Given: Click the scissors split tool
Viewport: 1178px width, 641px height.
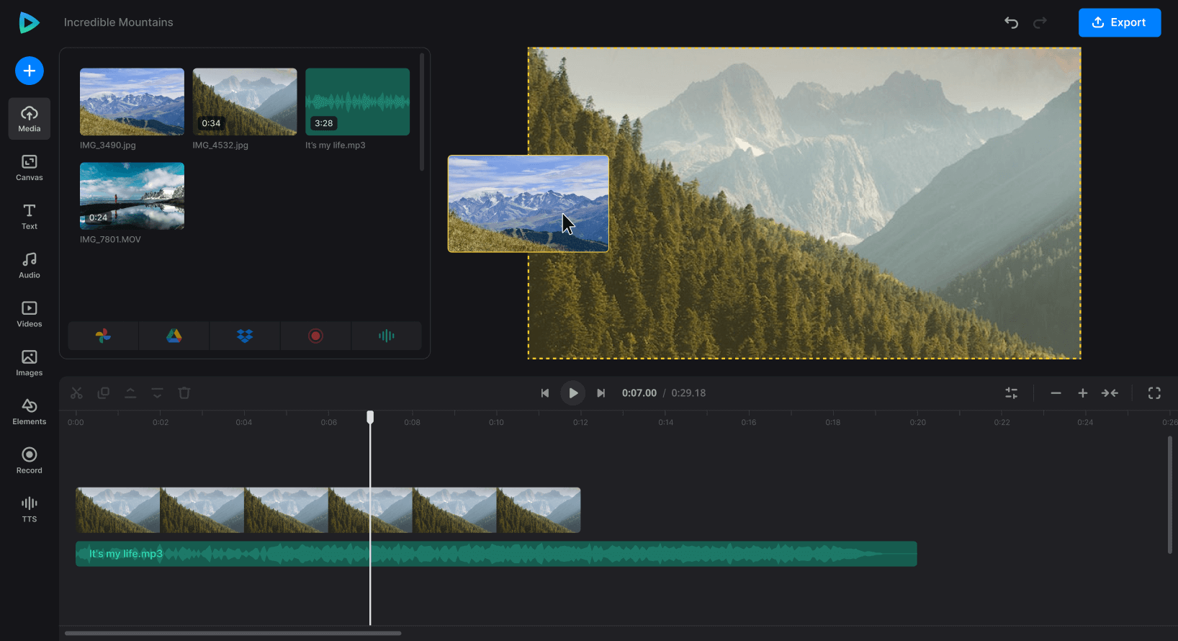Looking at the screenshot, I should click(x=76, y=393).
